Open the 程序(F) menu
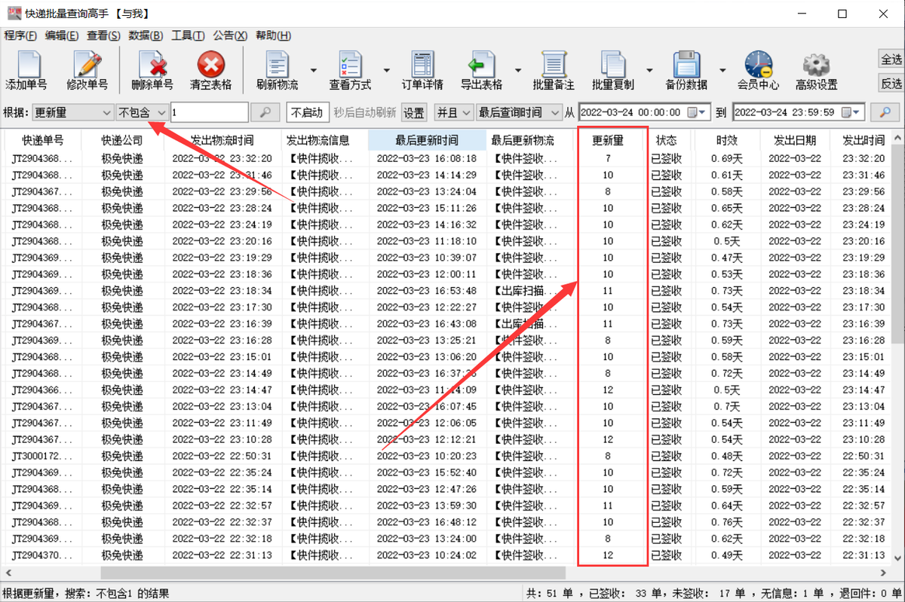The image size is (905, 602). (x=20, y=35)
